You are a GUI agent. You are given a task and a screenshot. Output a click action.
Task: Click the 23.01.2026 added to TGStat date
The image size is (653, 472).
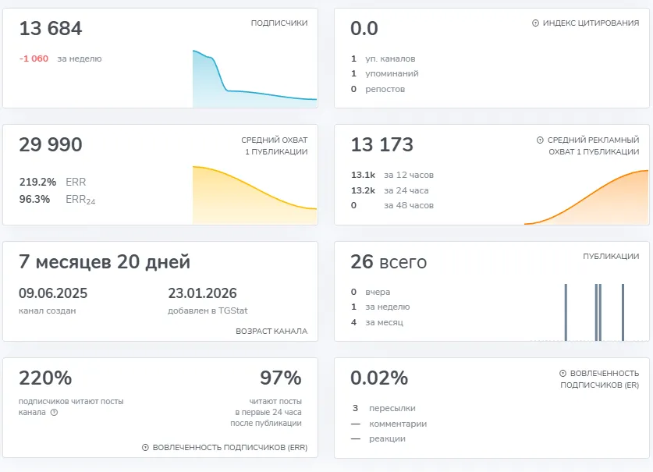pyautogui.click(x=202, y=293)
